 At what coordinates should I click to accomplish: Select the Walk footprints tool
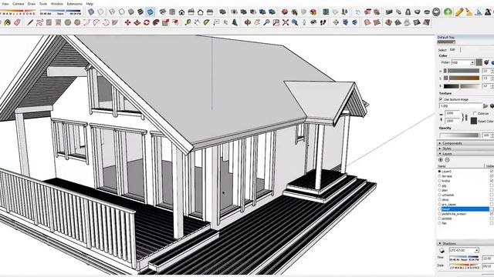323,22
